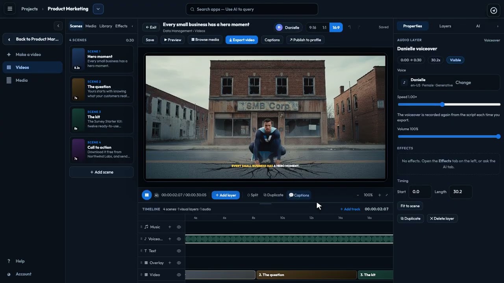Adjust the Speed slider handle
The height and width of the screenshot is (283, 504).
[442, 105]
